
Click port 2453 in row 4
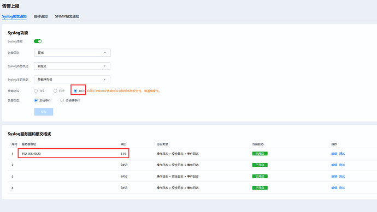(124, 188)
